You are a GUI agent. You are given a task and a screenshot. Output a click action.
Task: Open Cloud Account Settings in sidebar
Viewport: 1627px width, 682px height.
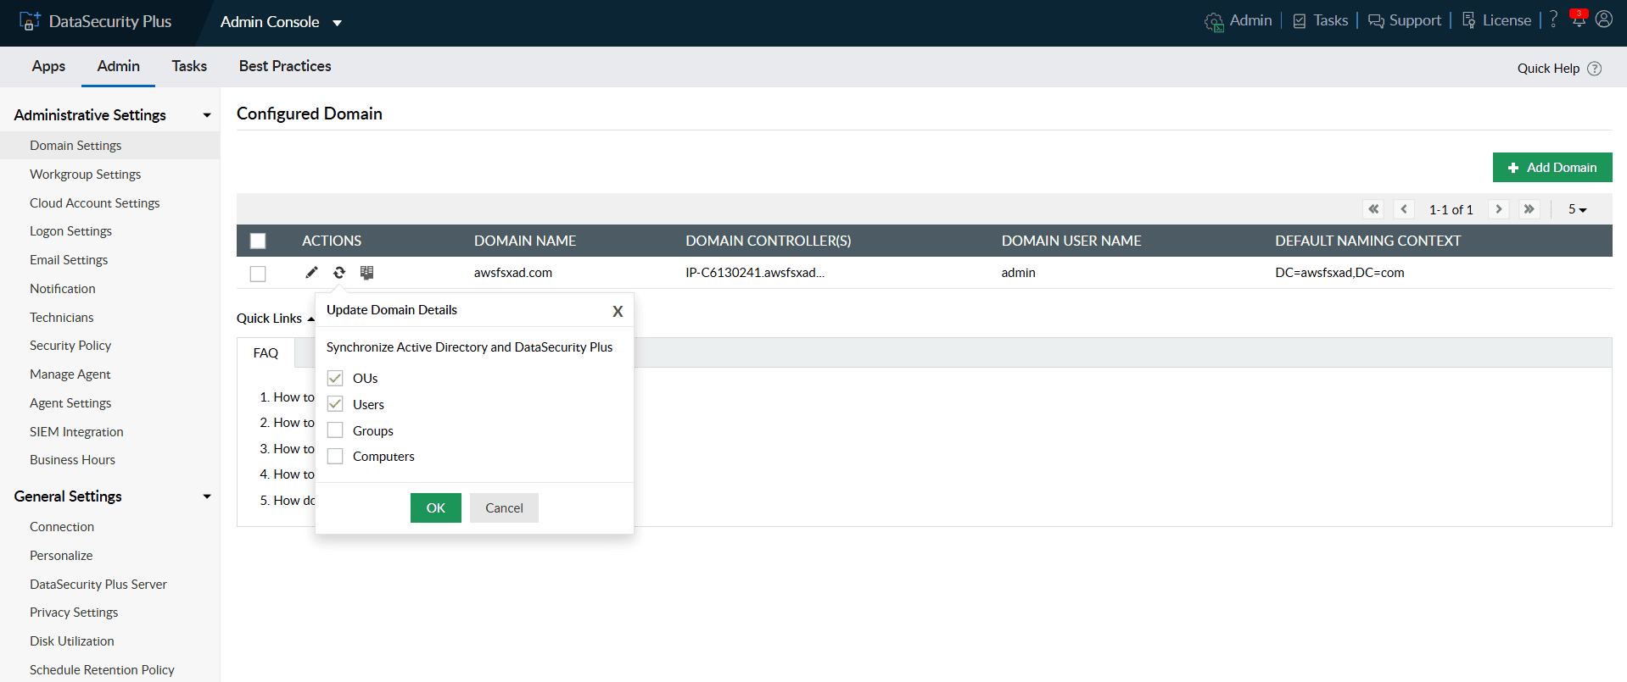point(95,203)
